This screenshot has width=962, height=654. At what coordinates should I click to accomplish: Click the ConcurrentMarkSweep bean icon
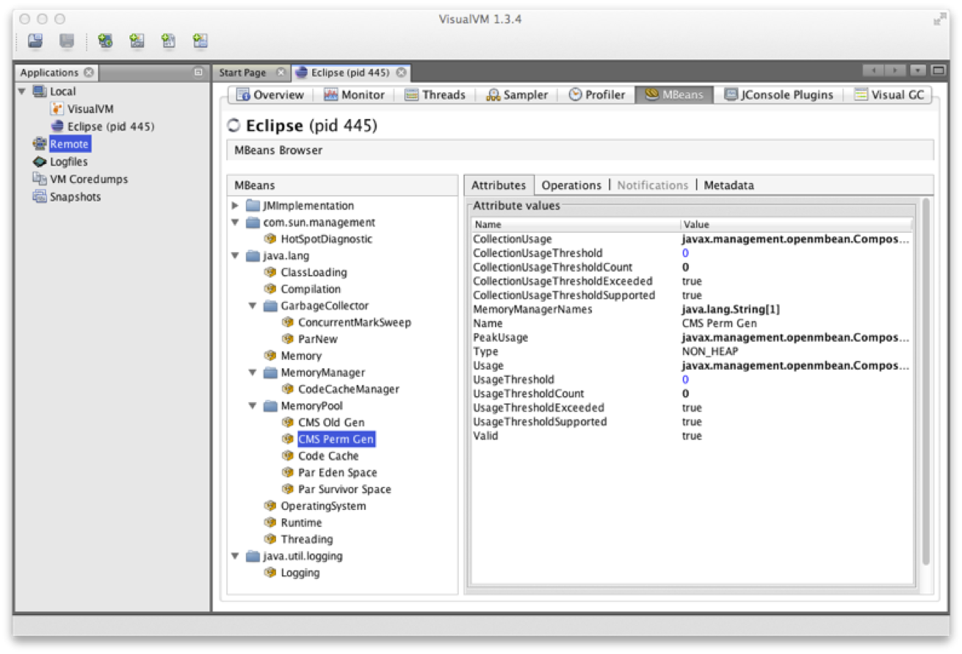click(287, 323)
